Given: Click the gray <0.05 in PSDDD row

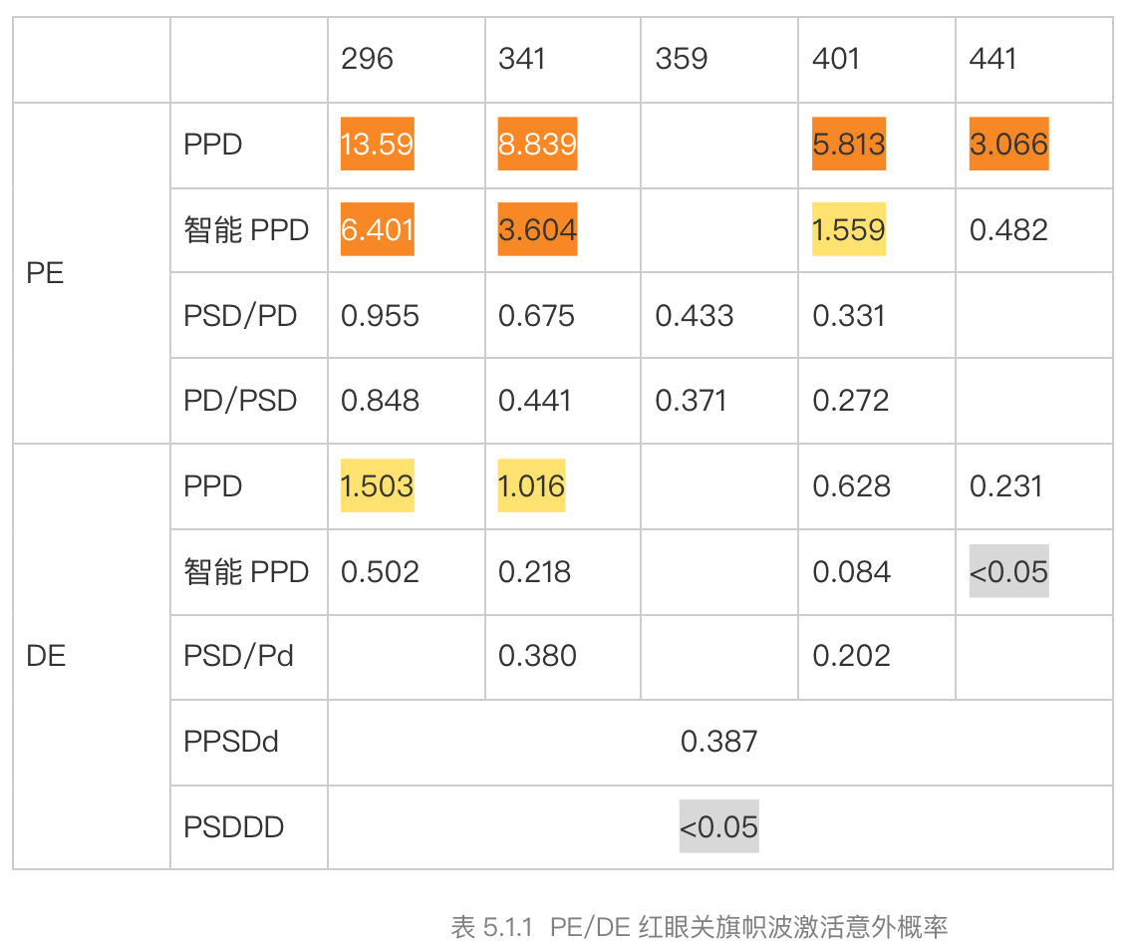Looking at the screenshot, I should (718, 827).
